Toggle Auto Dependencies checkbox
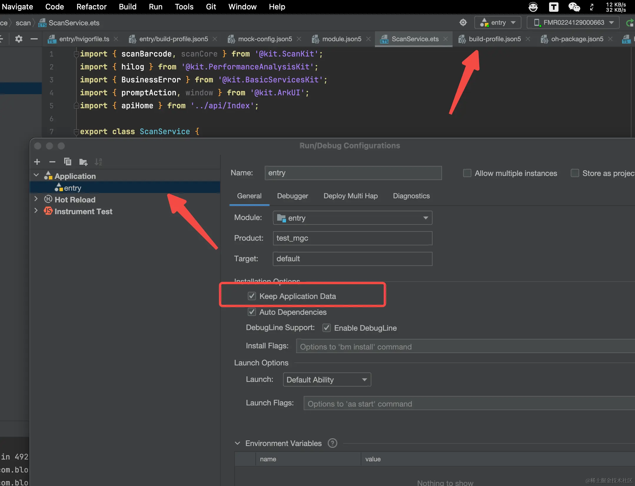The width and height of the screenshot is (635, 486). point(252,312)
